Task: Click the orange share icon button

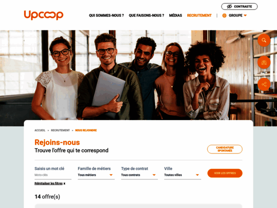Action: coord(264,84)
